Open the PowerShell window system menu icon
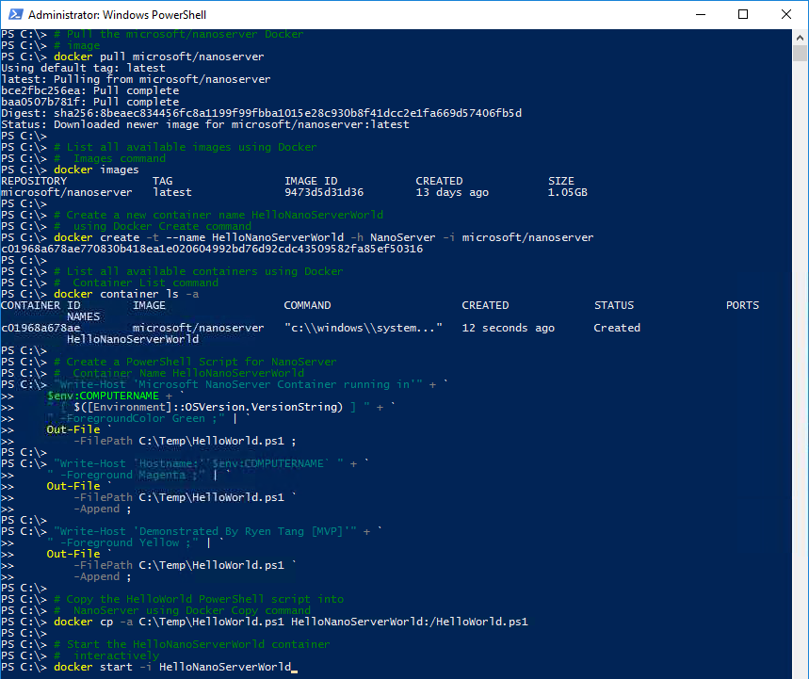Viewport: 809px width, 679px height. click(15, 14)
